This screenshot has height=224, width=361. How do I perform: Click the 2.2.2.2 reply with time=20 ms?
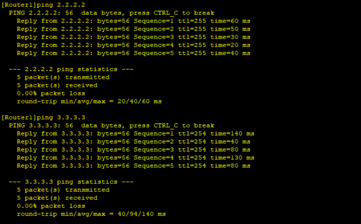click(133, 45)
